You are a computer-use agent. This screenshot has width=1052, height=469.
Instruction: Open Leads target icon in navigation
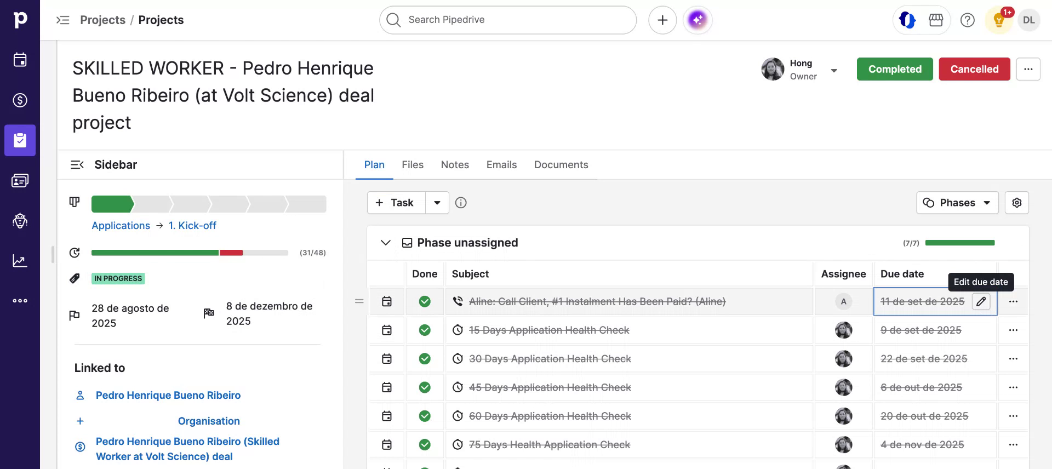pyautogui.click(x=20, y=221)
